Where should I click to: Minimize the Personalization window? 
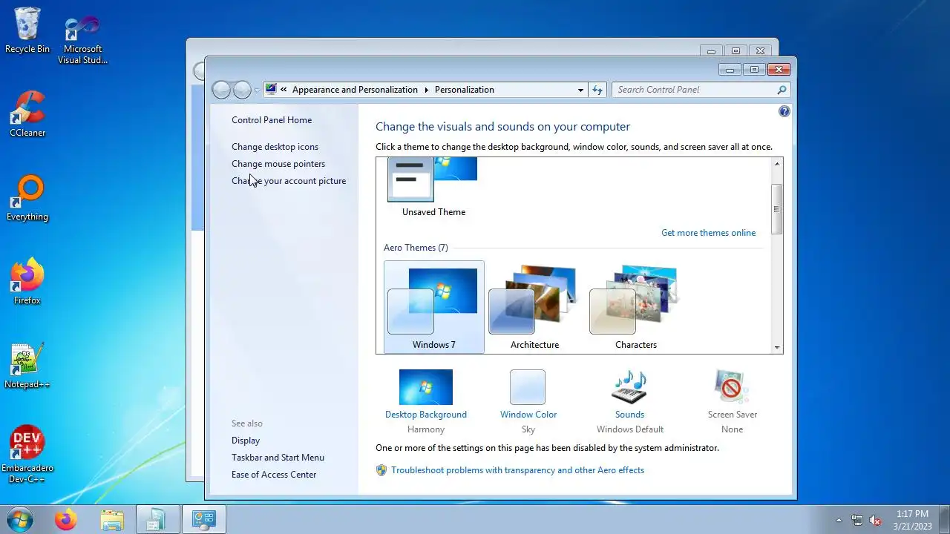pos(730,70)
